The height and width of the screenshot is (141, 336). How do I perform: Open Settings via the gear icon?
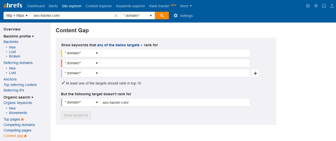[x=176, y=15]
